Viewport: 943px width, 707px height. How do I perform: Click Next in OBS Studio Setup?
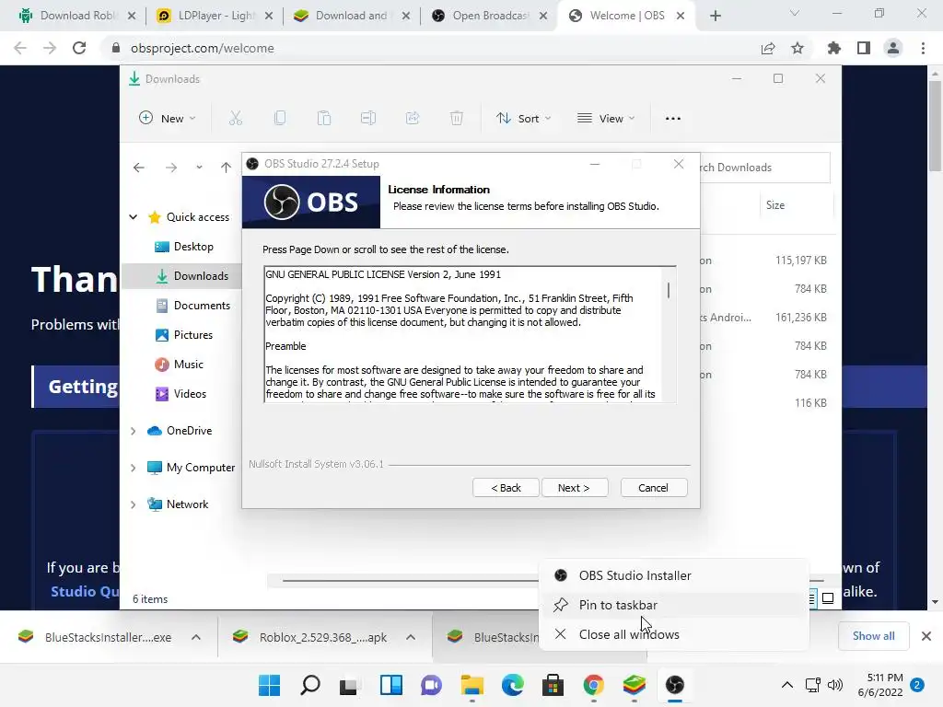click(x=575, y=488)
